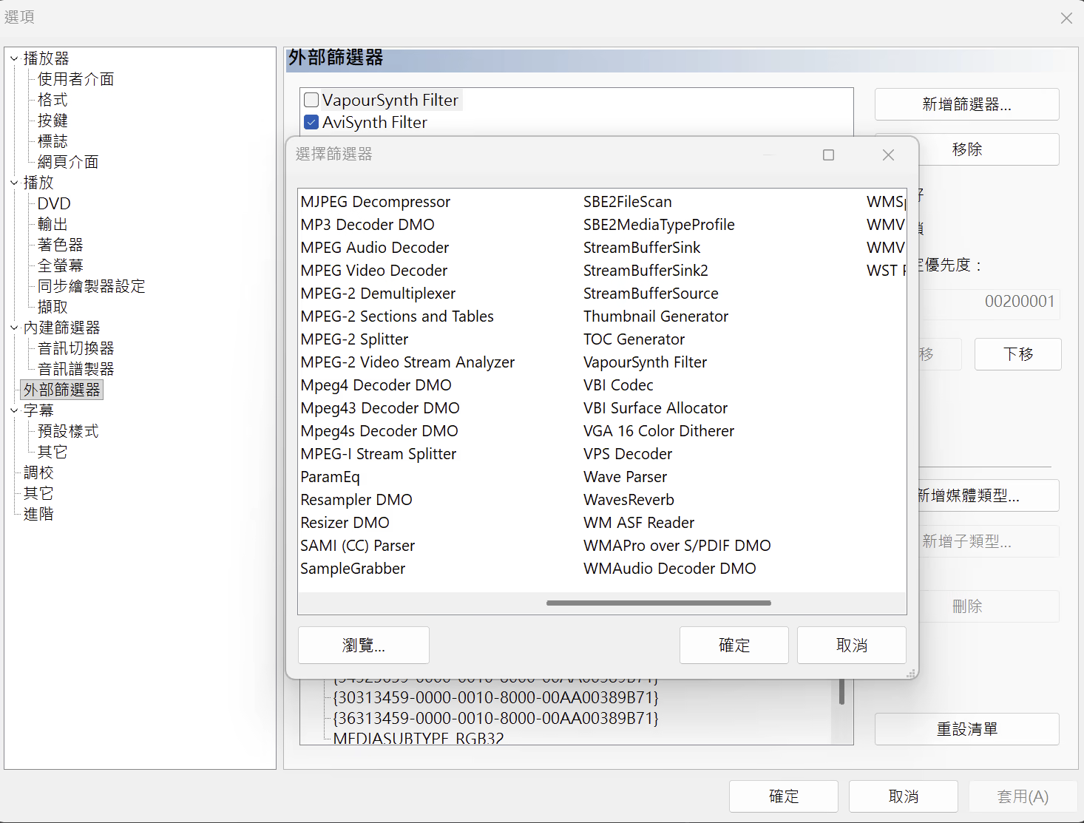Click the horizontal scrollbar in filter list
Screen dimensions: 1084x823
pyautogui.click(x=658, y=603)
